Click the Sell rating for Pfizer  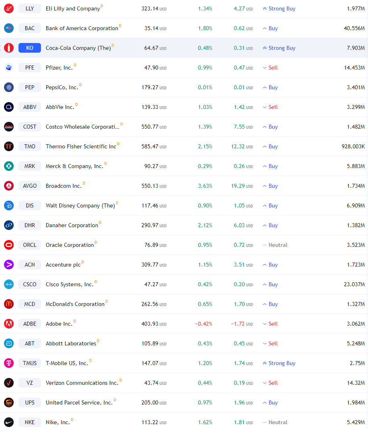[x=270, y=68]
